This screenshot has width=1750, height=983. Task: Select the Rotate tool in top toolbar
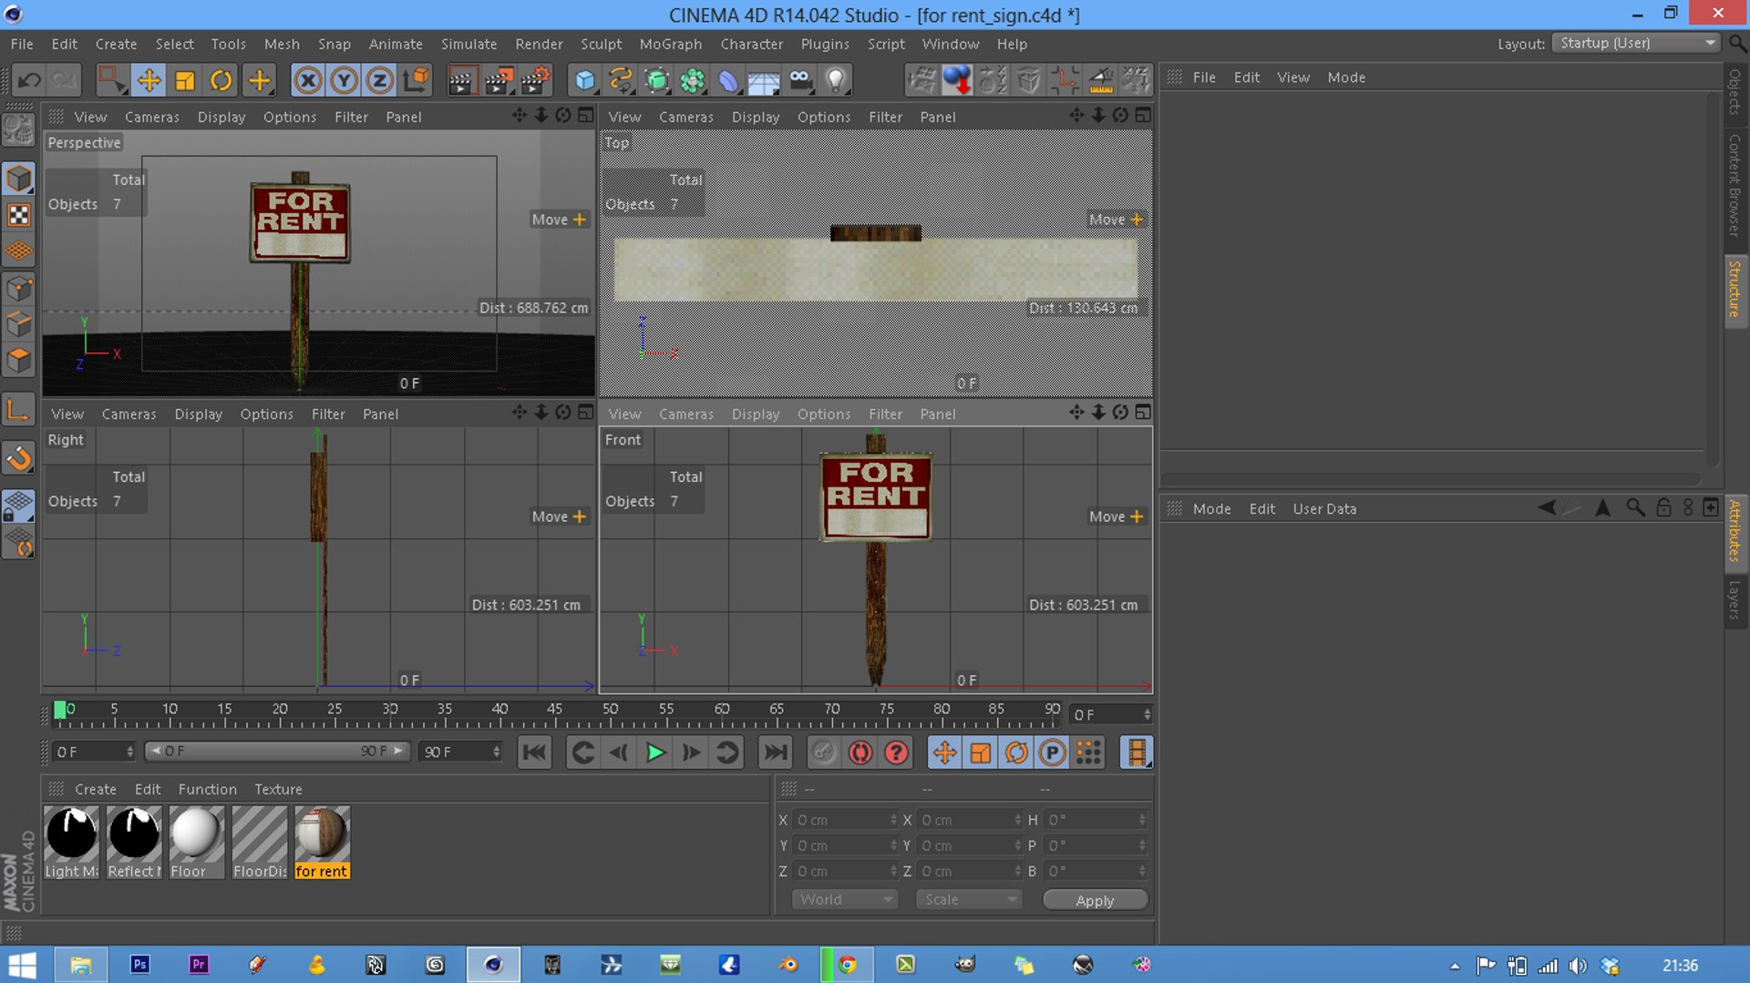click(x=221, y=80)
